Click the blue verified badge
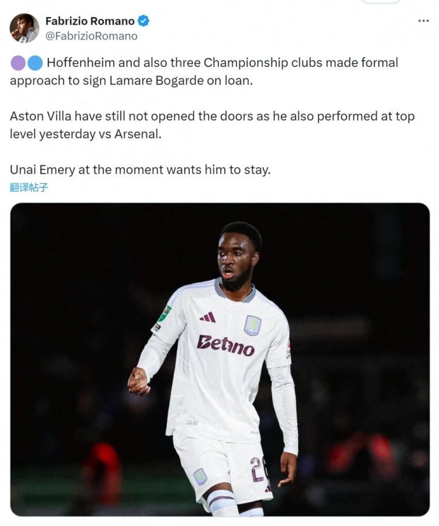 click(x=143, y=21)
